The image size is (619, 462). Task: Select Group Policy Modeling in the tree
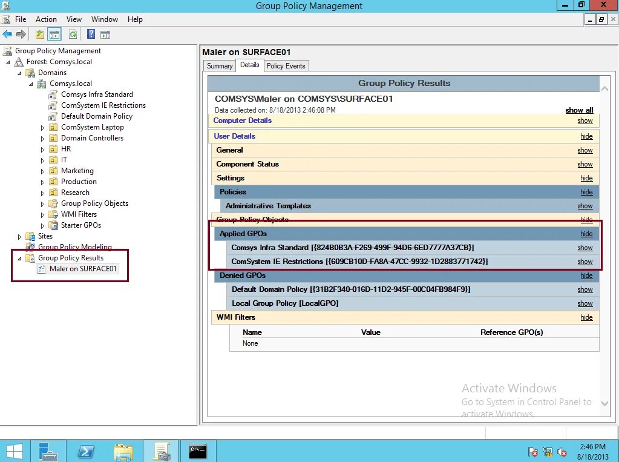74,247
